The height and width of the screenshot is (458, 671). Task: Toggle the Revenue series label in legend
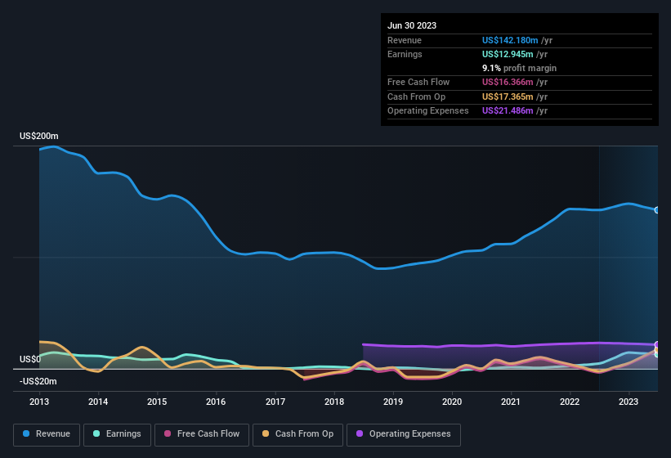click(53, 433)
